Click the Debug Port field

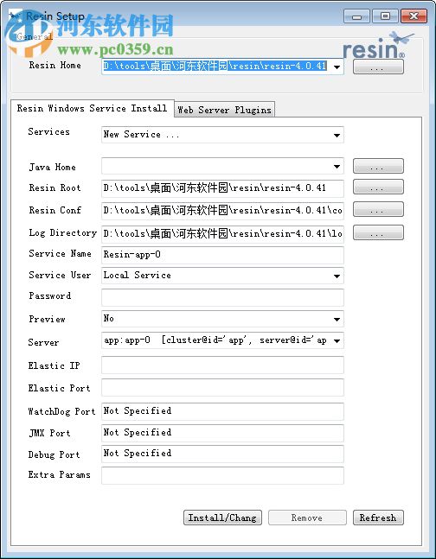pos(222,454)
